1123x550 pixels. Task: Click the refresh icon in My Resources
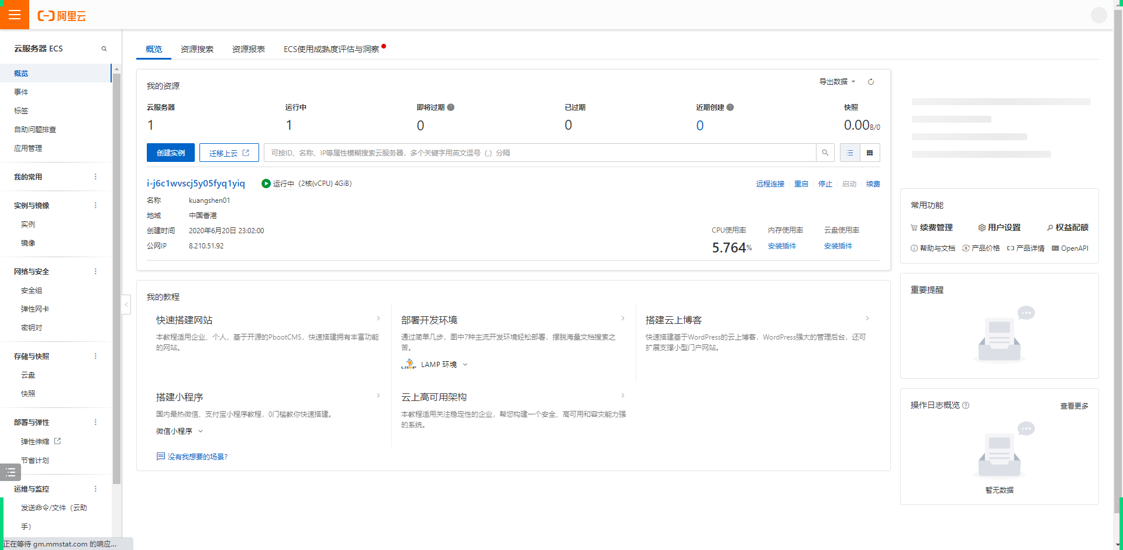click(x=871, y=82)
